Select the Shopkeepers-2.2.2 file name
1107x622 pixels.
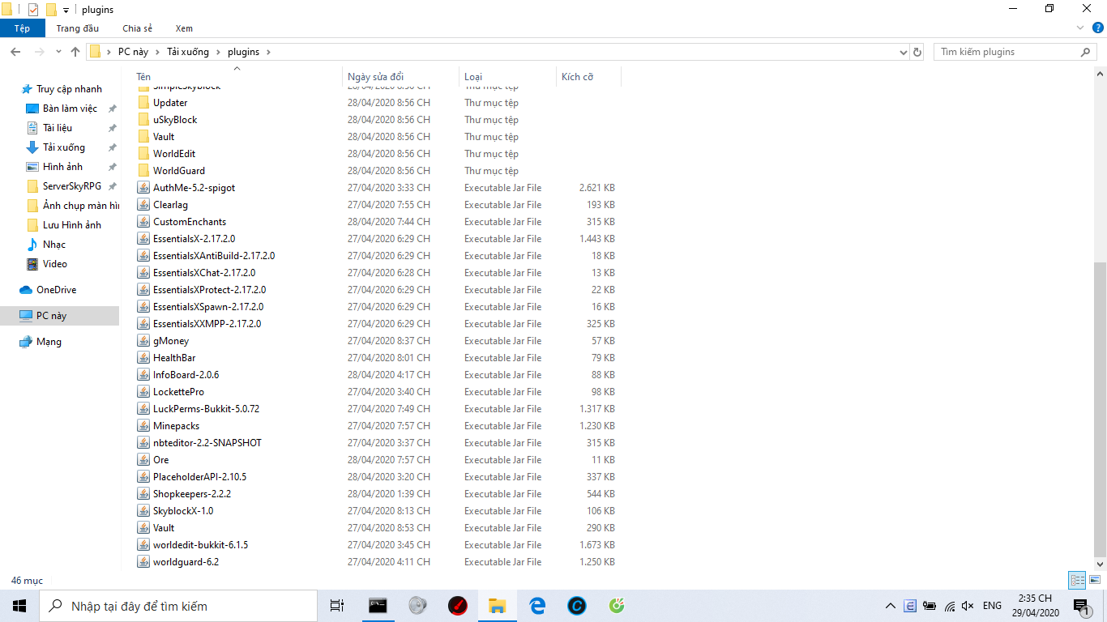pos(192,494)
